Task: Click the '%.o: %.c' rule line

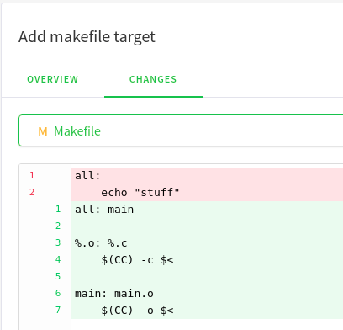Action: [x=207, y=243]
